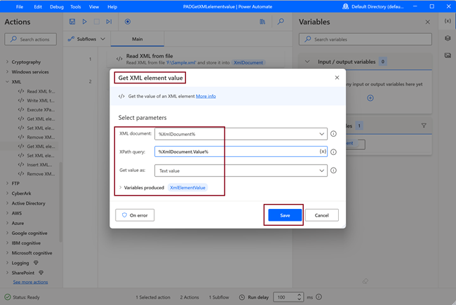Click the On error button
Screen dimensions: 456x305
135,215
